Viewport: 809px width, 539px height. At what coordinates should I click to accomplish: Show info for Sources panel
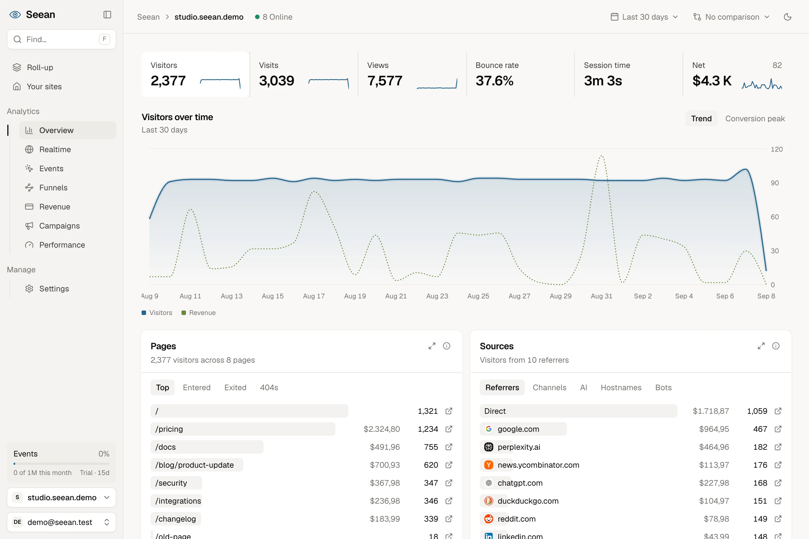click(x=776, y=346)
